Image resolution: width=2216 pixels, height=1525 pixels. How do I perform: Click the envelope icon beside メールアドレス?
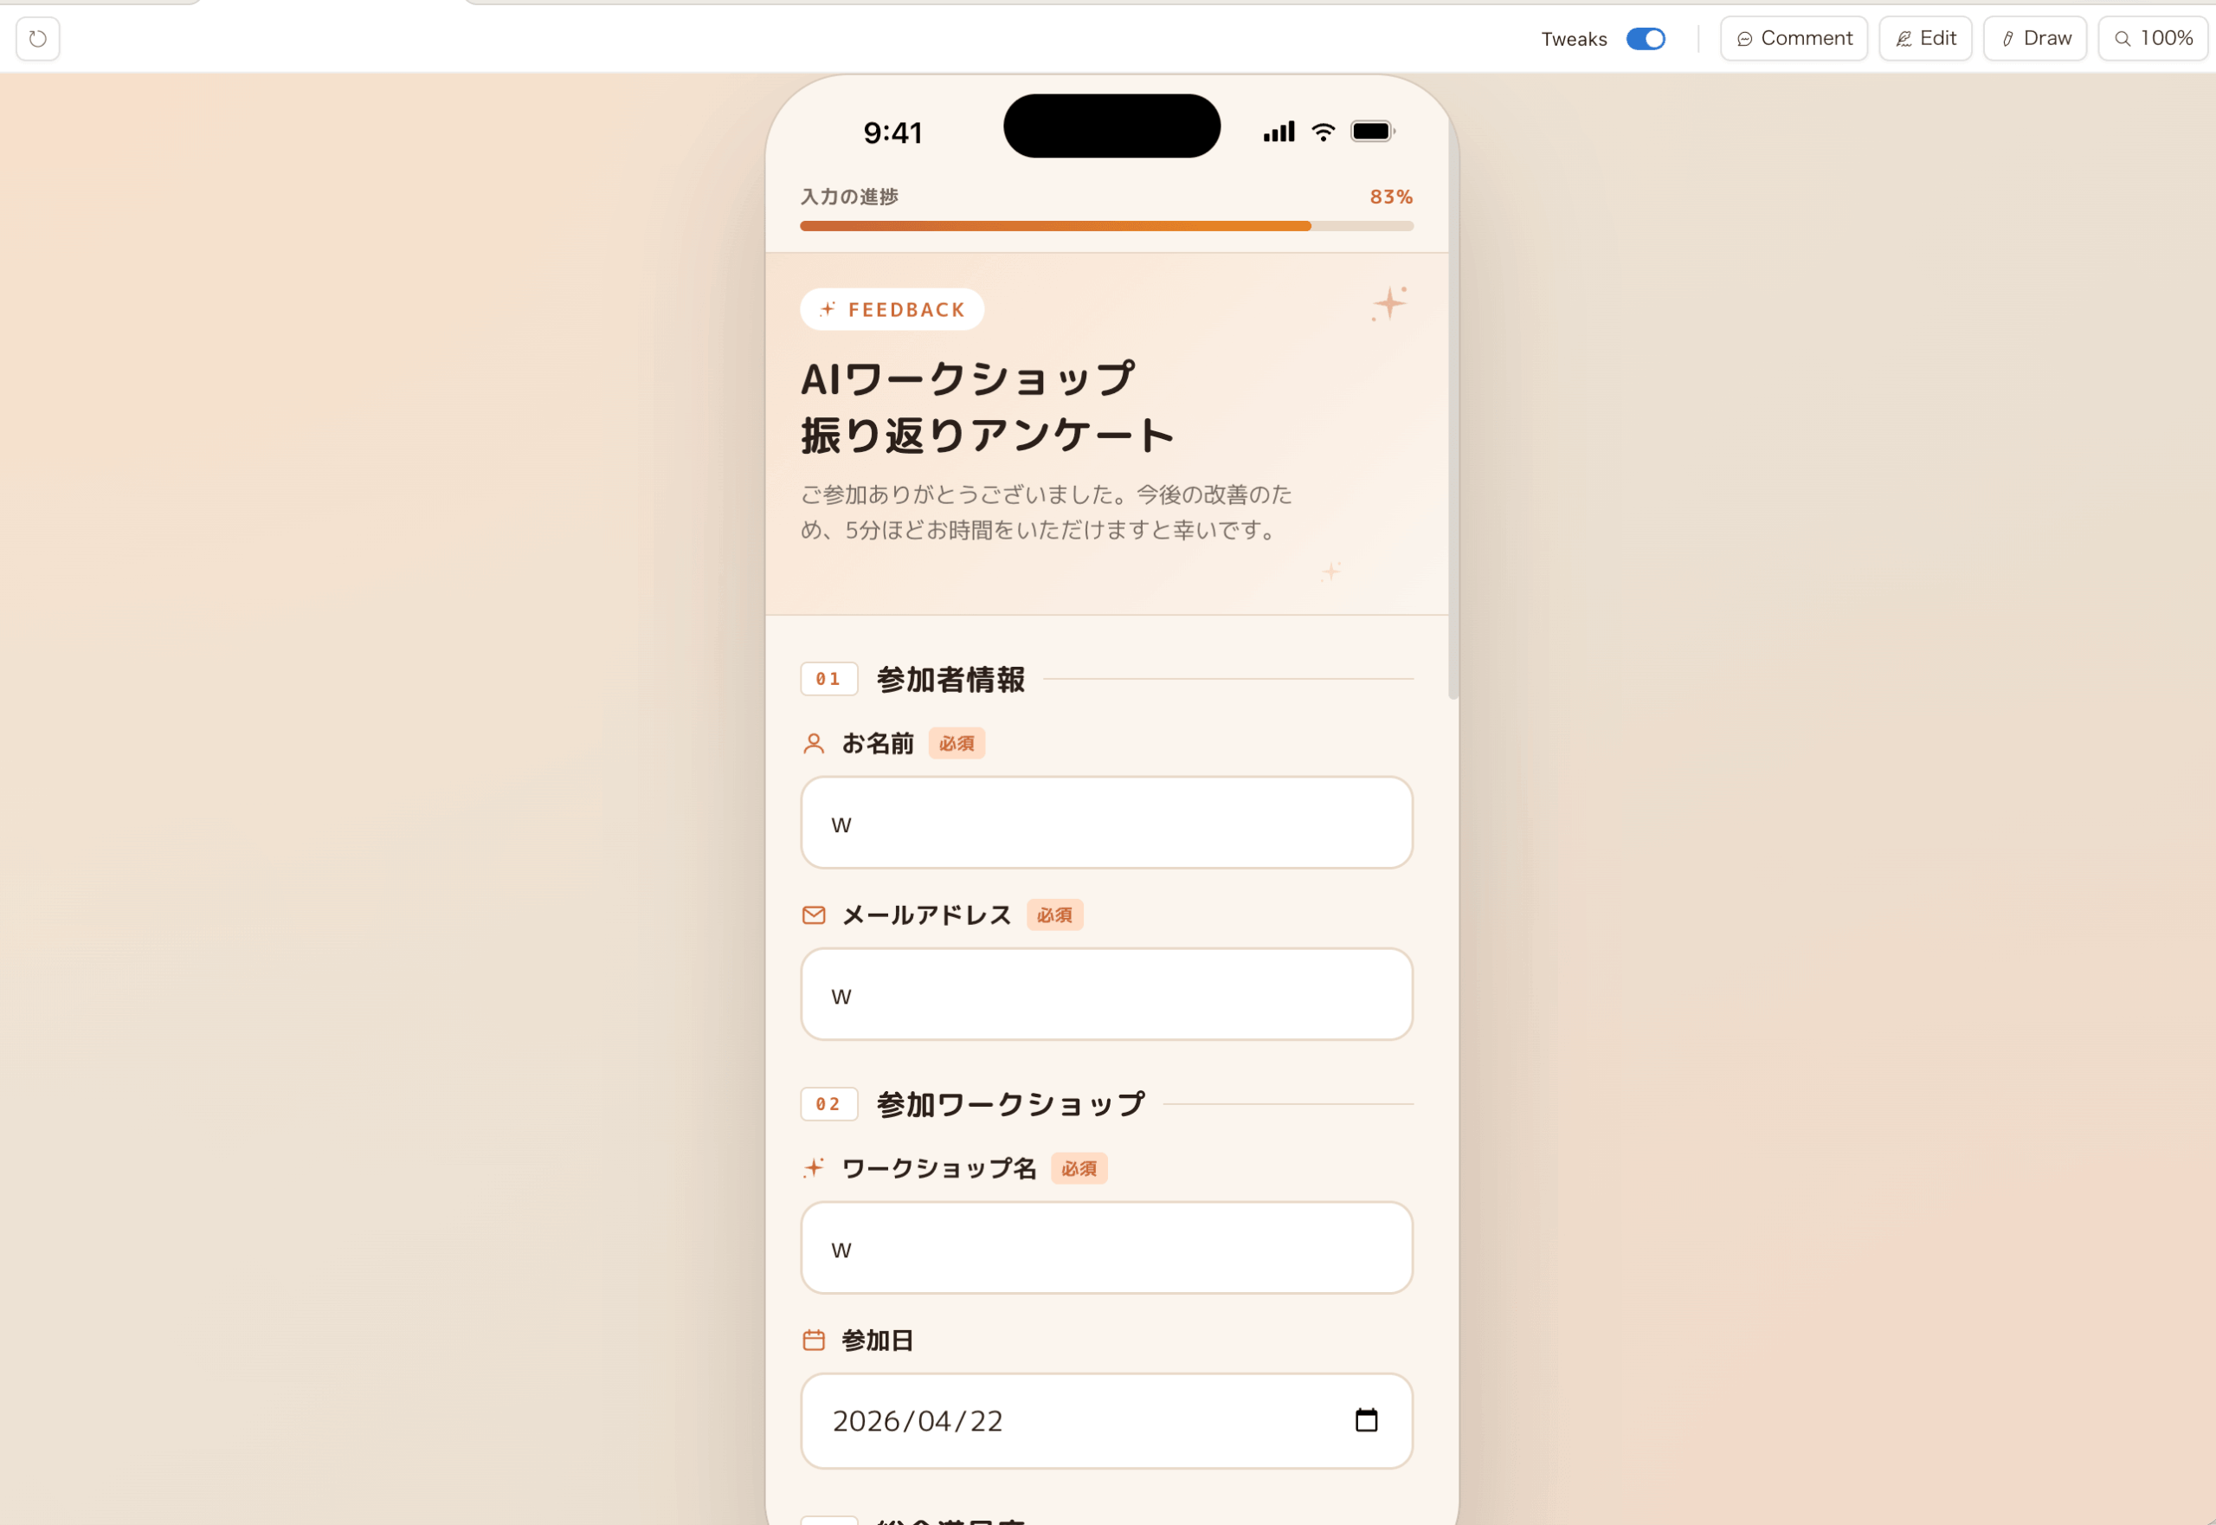pyautogui.click(x=814, y=915)
